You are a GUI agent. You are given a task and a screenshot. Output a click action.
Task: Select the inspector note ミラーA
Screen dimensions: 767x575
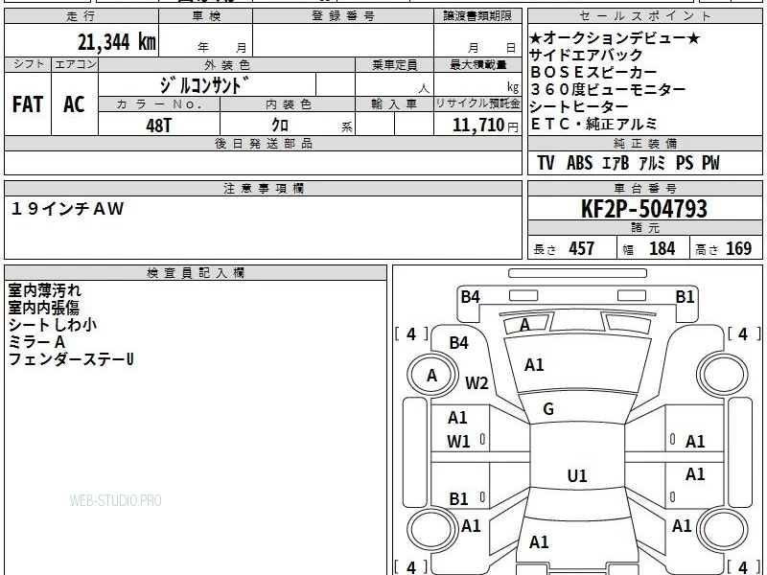coord(36,342)
